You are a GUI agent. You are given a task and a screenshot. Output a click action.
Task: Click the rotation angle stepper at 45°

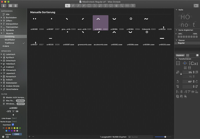[x=194, y=81]
